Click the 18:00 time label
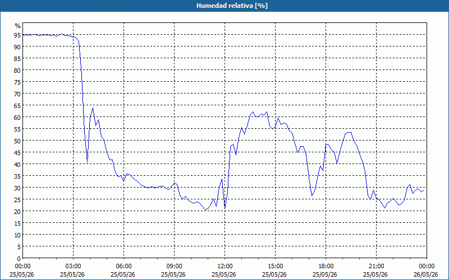The height and width of the screenshot is (280, 449). point(326,267)
